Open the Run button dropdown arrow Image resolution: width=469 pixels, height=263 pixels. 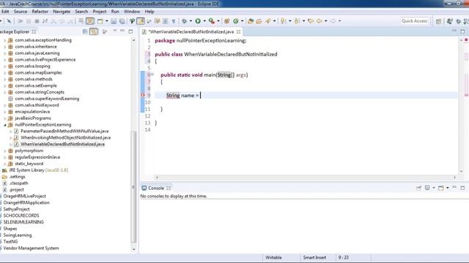click(x=204, y=21)
